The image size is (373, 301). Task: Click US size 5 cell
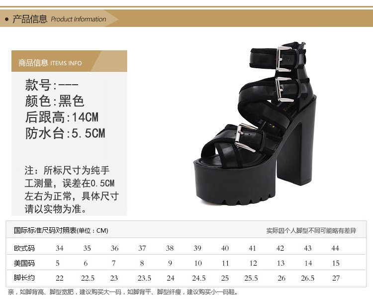[x=57, y=263]
